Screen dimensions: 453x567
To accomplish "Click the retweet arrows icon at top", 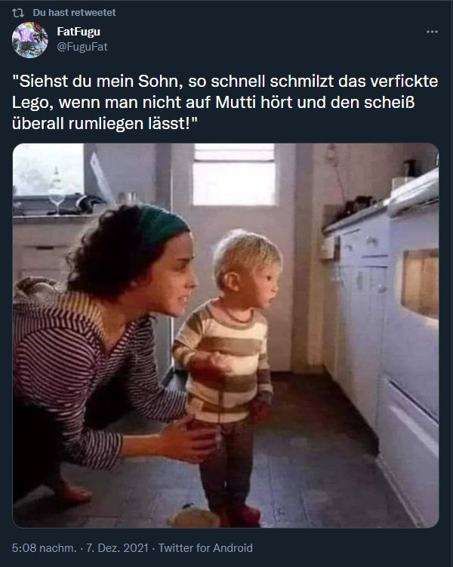I will [x=17, y=13].
